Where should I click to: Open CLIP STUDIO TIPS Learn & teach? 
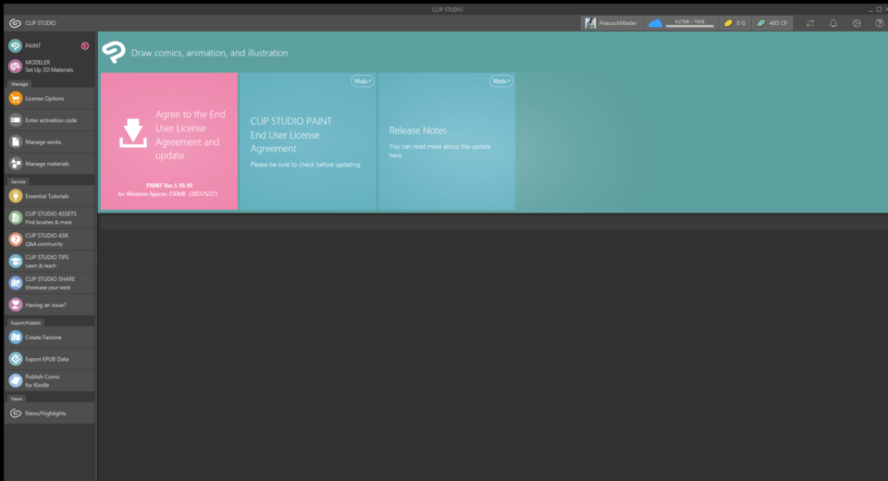pos(49,261)
